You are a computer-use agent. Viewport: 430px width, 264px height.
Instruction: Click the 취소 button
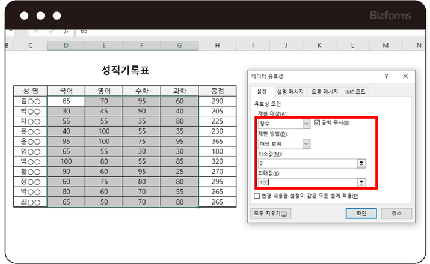[x=396, y=214]
